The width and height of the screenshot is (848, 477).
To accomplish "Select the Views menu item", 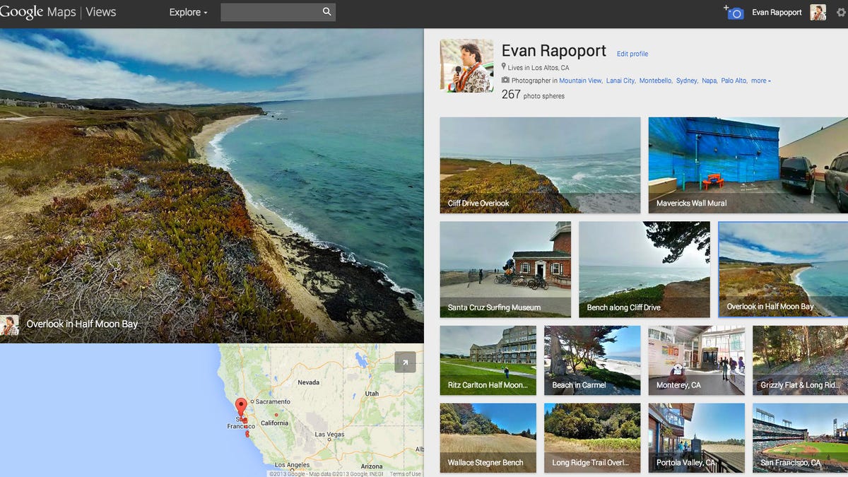I will click(100, 11).
